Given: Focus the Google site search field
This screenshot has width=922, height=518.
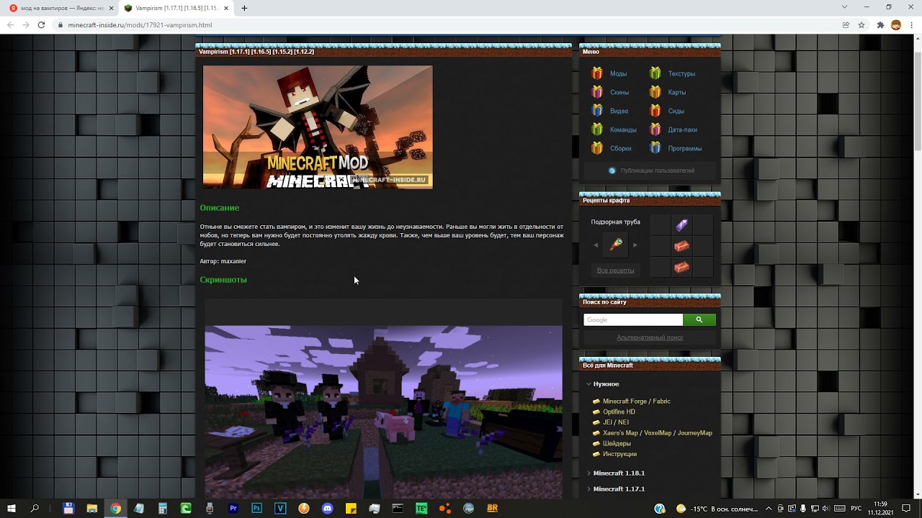Looking at the screenshot, I should [x=633, y=319].
